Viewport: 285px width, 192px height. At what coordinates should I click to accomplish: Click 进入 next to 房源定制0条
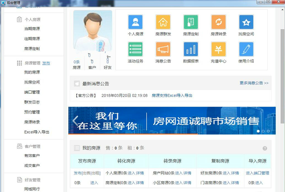pos(131,183)
